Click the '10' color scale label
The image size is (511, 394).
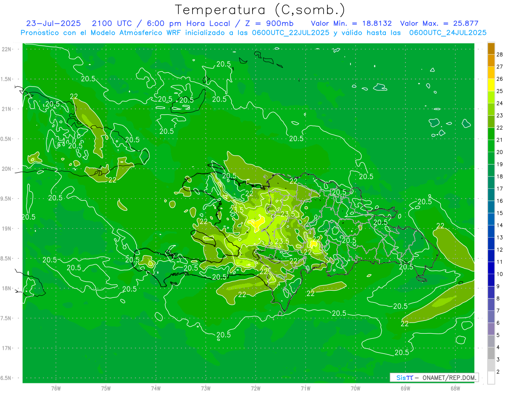click(500, 274)
